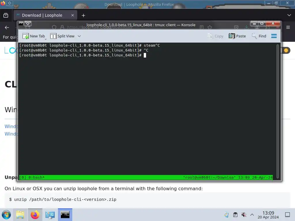This screenshot has width=295, height=221.
Task: Open the file manager from taskbar
Action: [20, 215]
